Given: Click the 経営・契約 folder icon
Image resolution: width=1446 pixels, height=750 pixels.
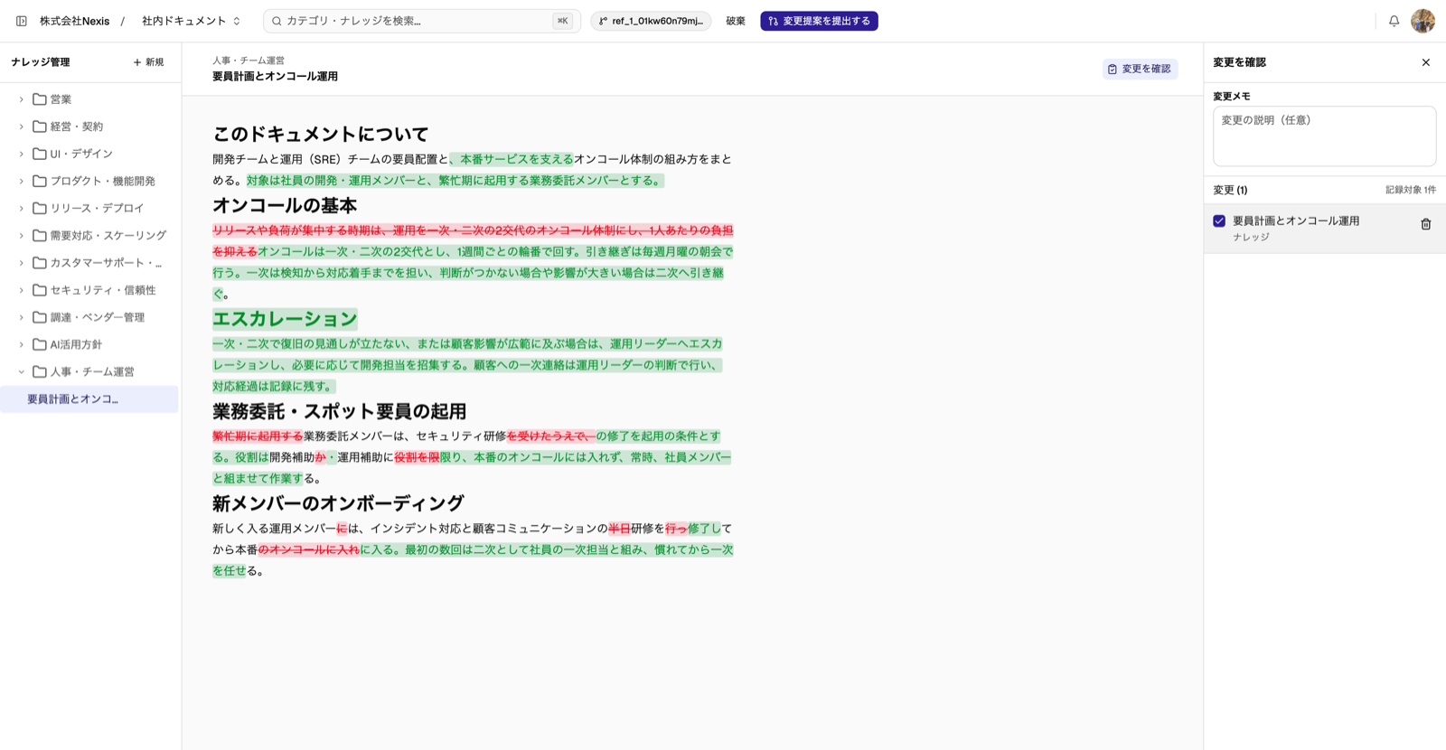Looking at the screenshot, I should (40, 127).
